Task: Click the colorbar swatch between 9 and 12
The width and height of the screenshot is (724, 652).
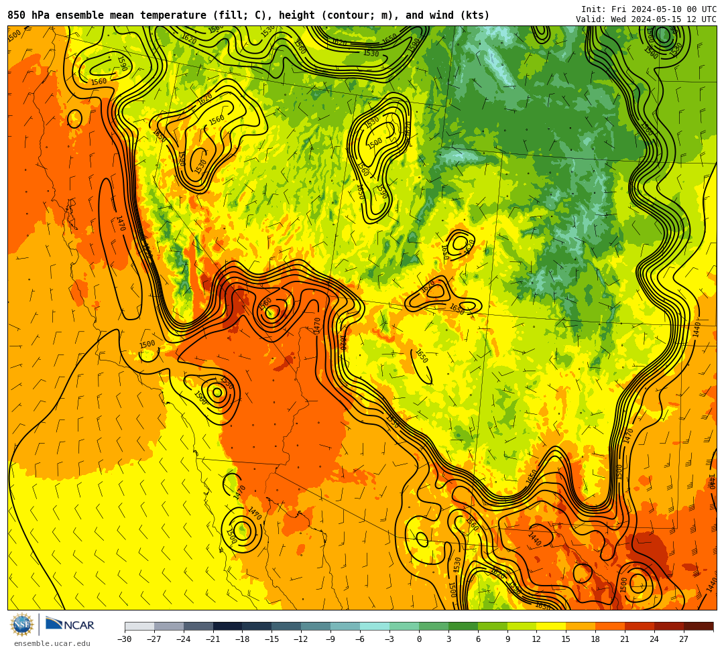Action: coord(522,626)
